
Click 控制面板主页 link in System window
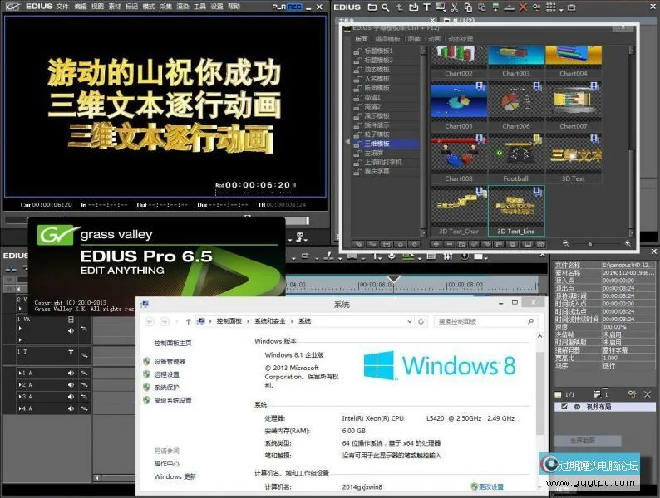(173, 343)
